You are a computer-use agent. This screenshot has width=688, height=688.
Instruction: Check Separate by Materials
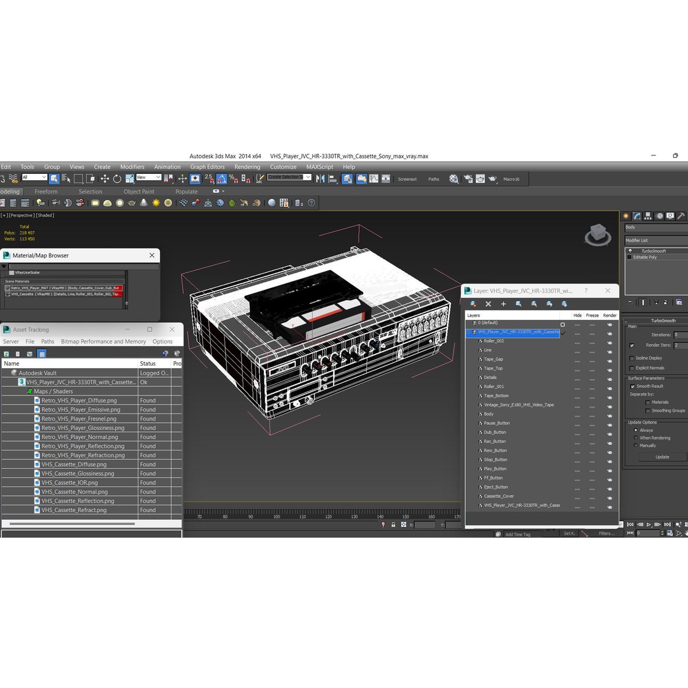tap(648, 403)
